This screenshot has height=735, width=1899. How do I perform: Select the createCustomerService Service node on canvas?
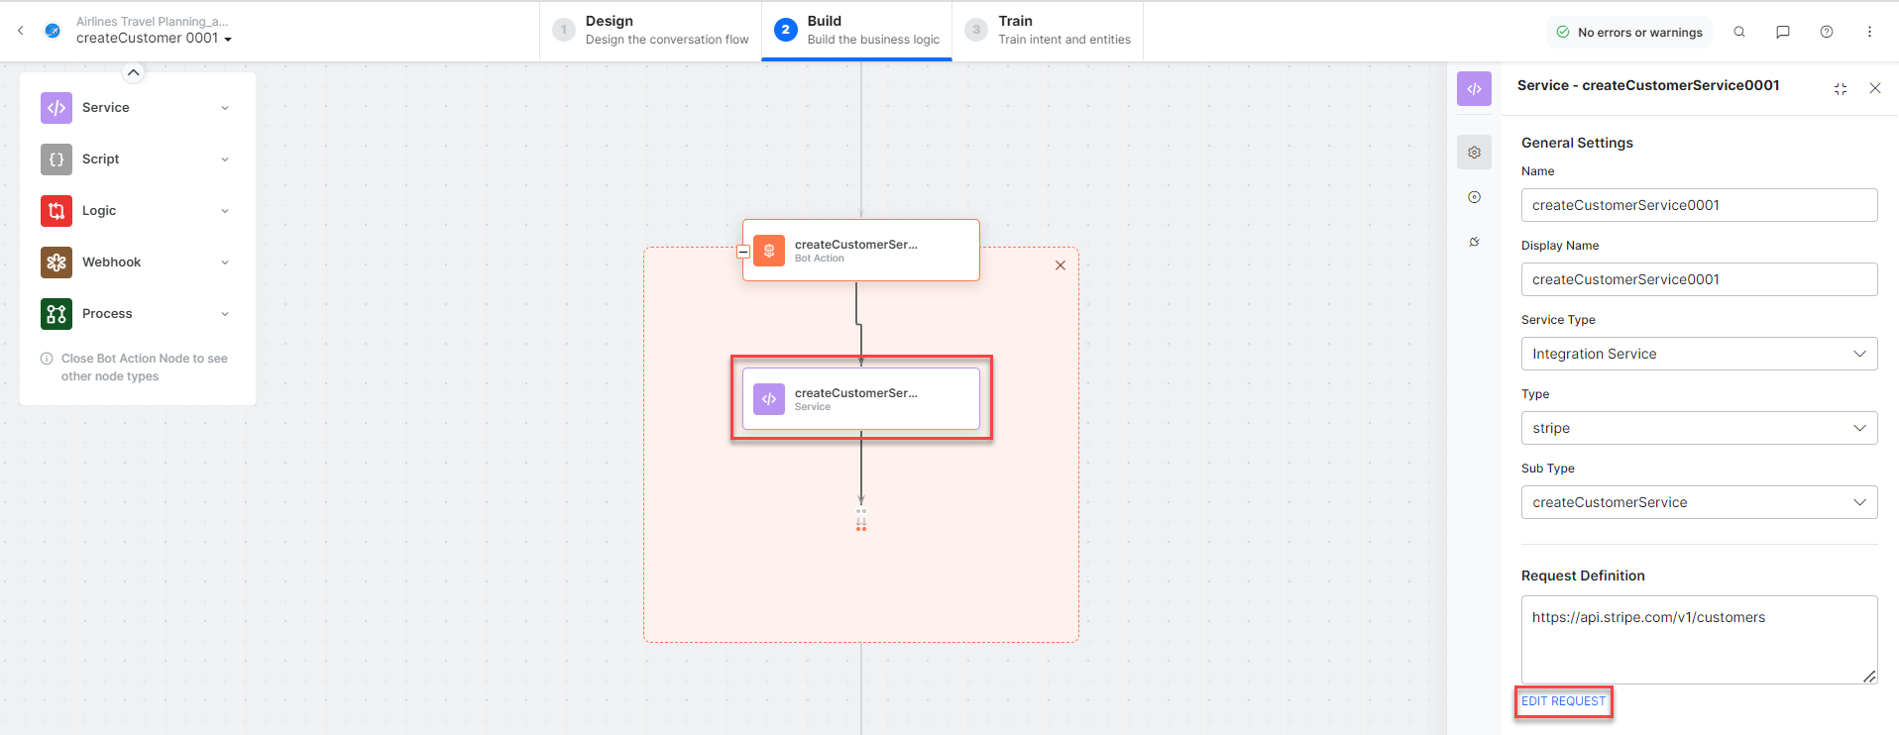click(860, 399)
